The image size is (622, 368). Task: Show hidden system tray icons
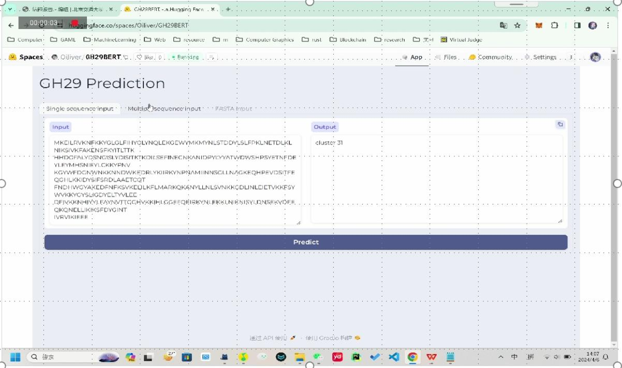click(500, 357)
